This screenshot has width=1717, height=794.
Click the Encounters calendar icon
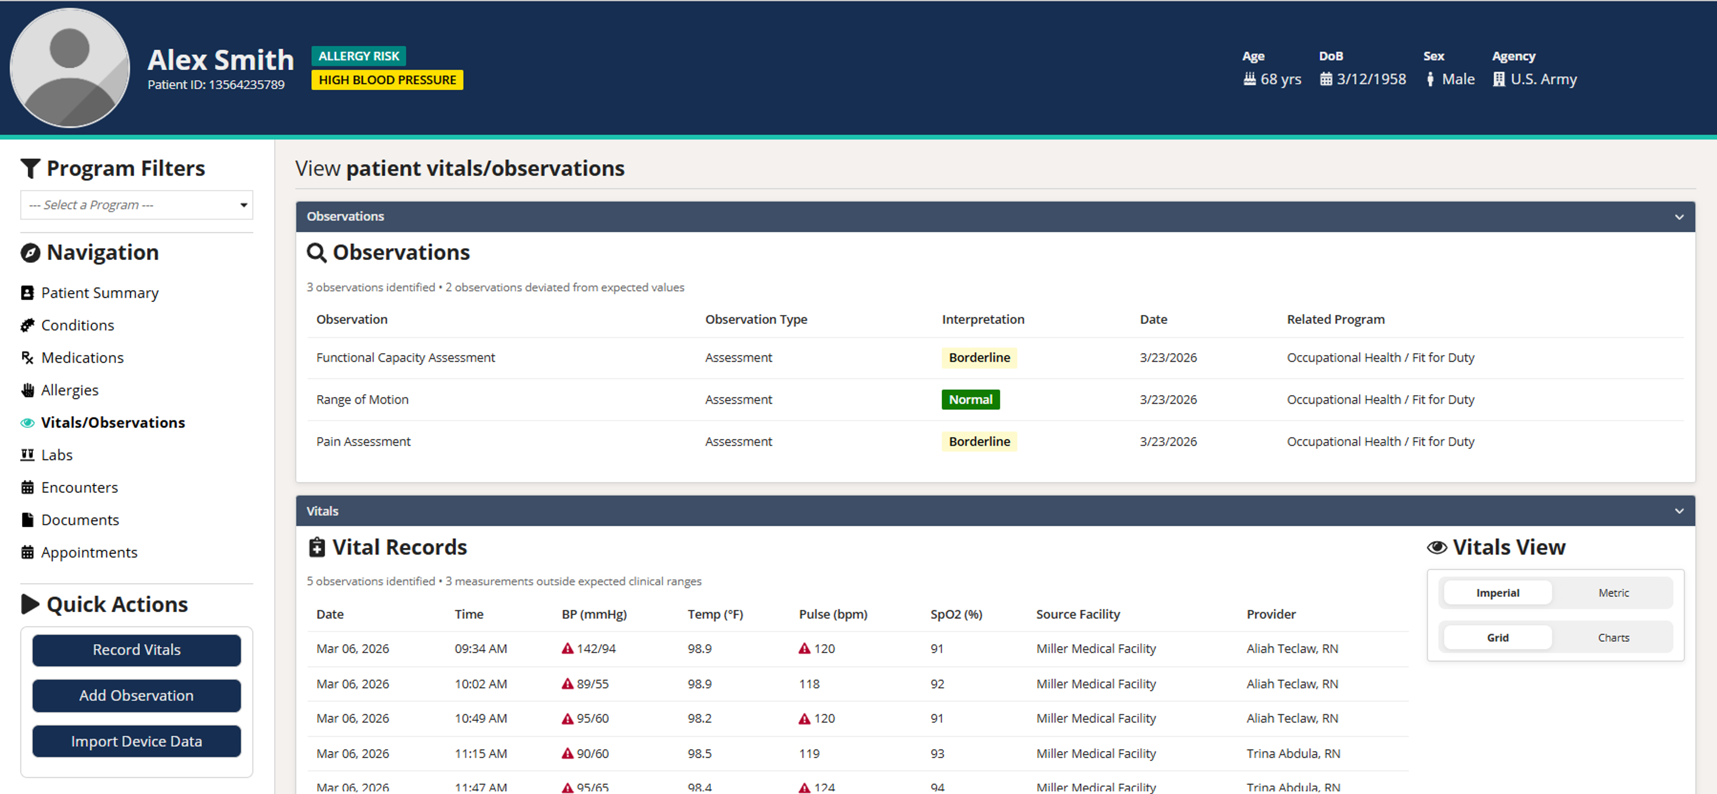click(x=27, y=487)
